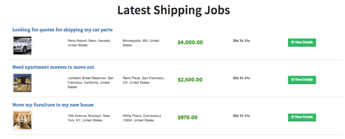This screenshot has width=345, height=139.
Task: Click the Reno Place, San Francisco destination
Action: tap(143, 80)
